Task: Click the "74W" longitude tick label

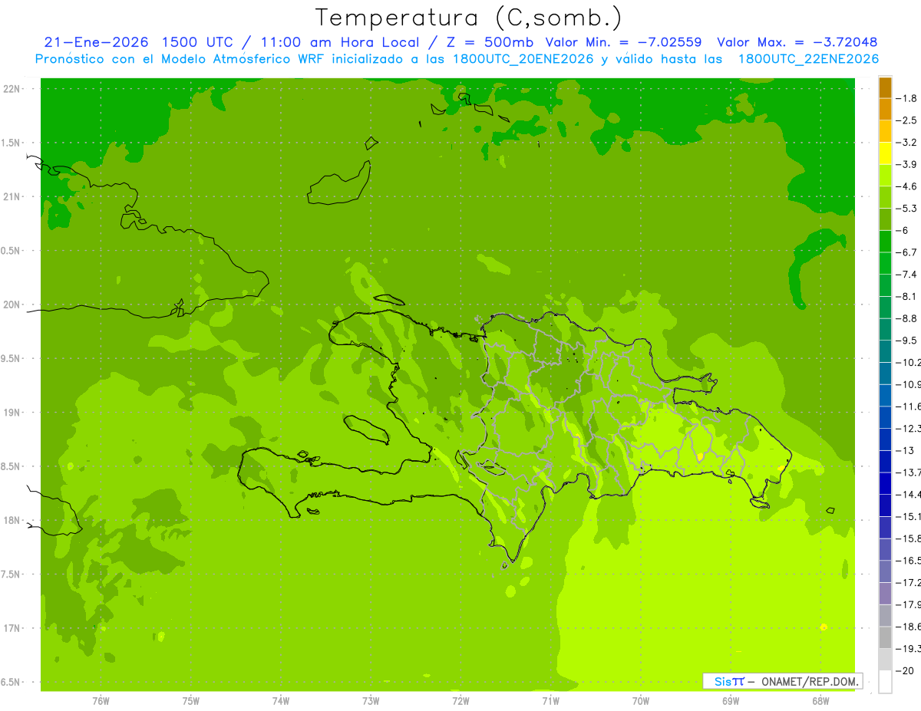Action: tap(281, 700)
